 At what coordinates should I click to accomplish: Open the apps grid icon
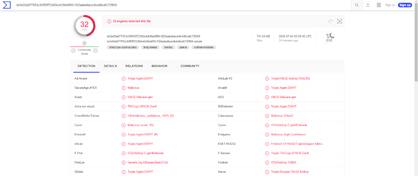pyautogui.click(x=379, y=5)
